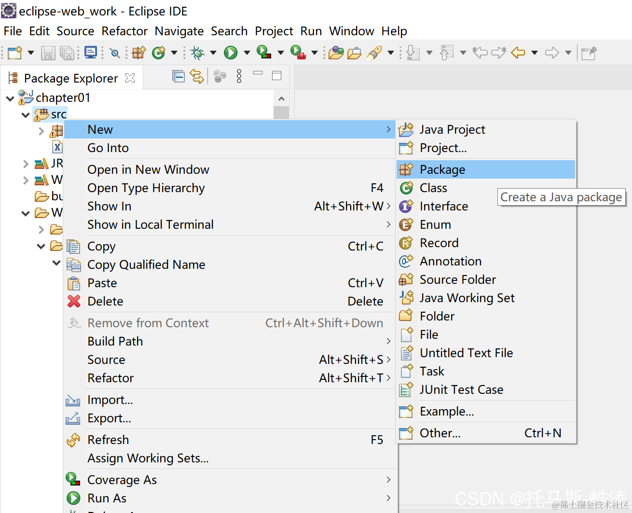This screenshot has height=513, width=632.
Task: Open the New Java Class dropdown arrow
Action: pyautogui.click(x=174, y=53)
